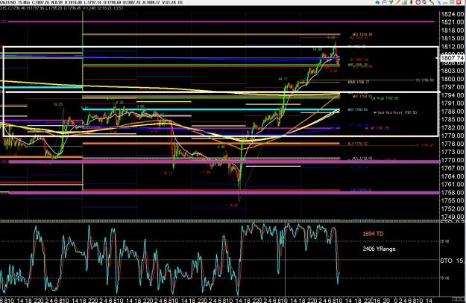Click the 1800.00 price axis label
This screenshot has width=466, height=303.
point(453,79)
